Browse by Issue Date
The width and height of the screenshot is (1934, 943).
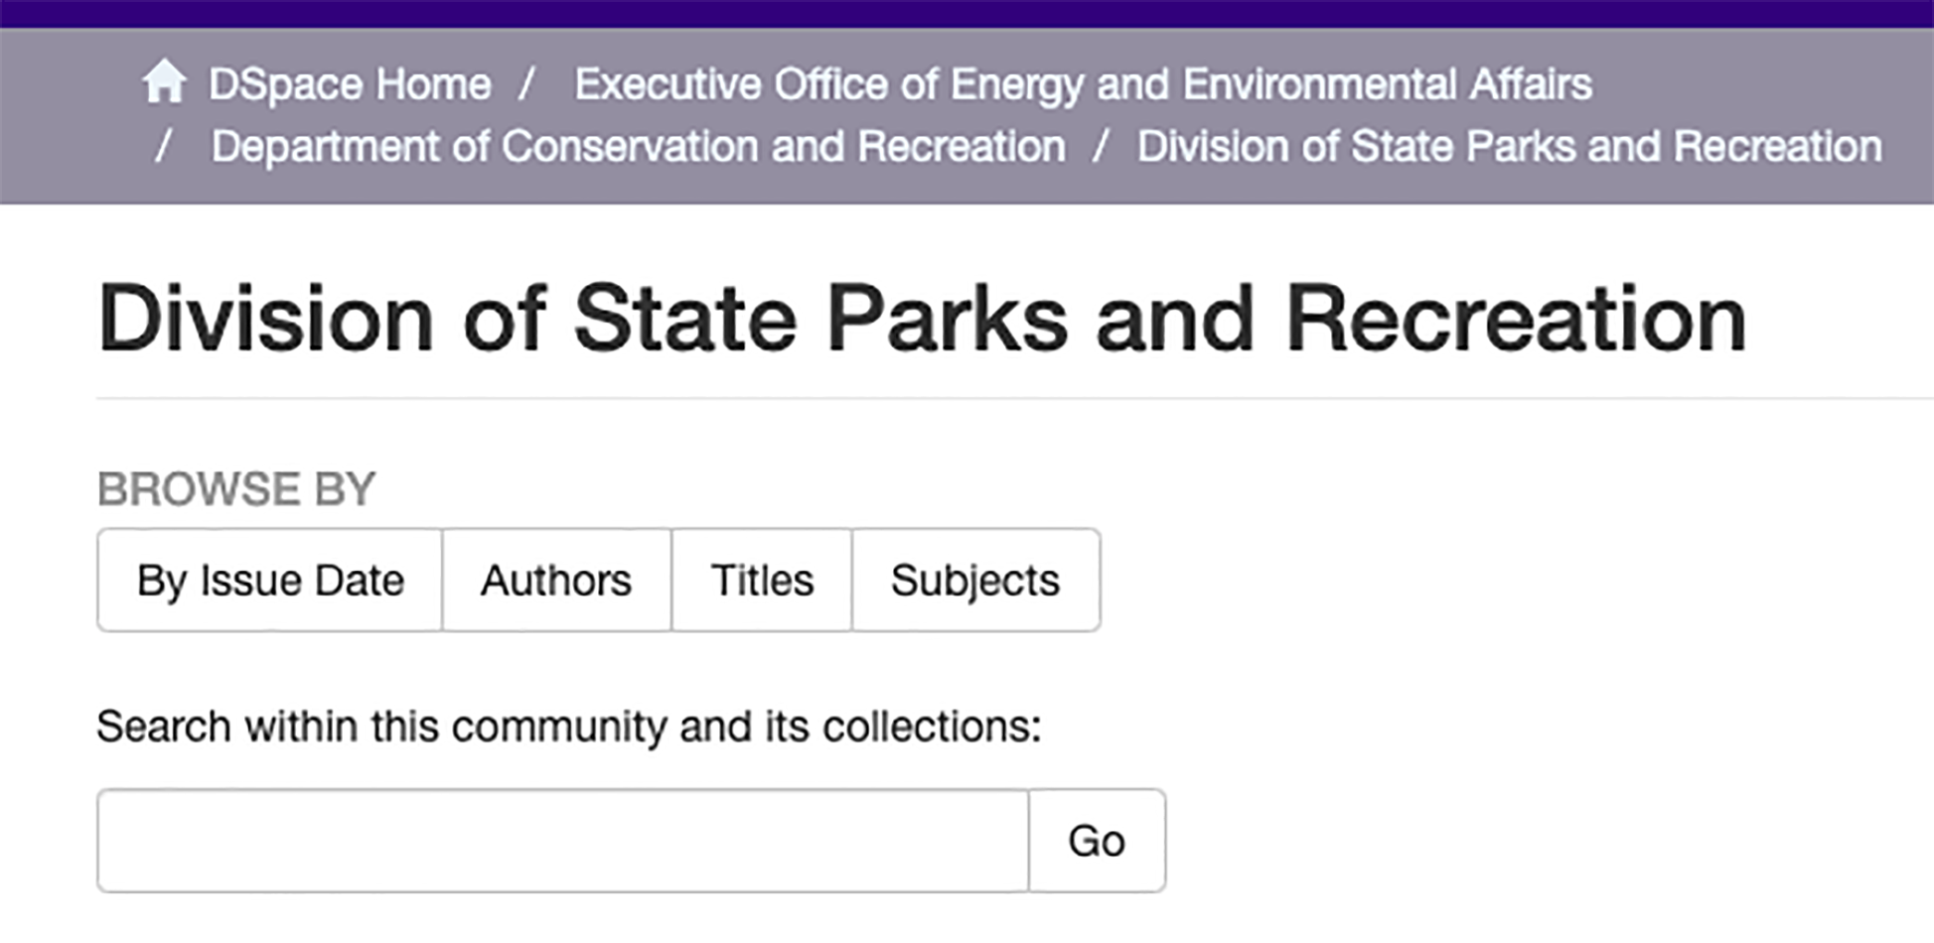(x=270, y=581)
